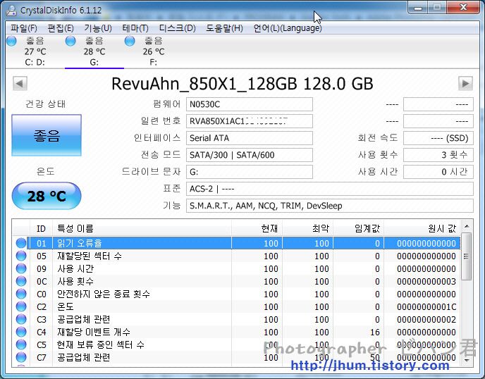Click the serial number field
485x379 pixels.
click(250, 121)
